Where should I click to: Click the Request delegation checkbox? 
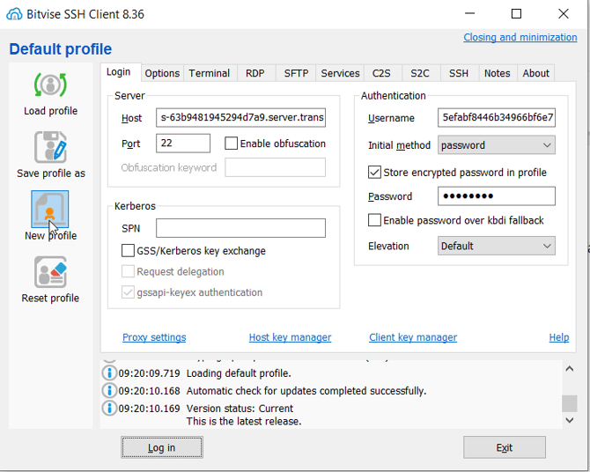coord(128,271)
